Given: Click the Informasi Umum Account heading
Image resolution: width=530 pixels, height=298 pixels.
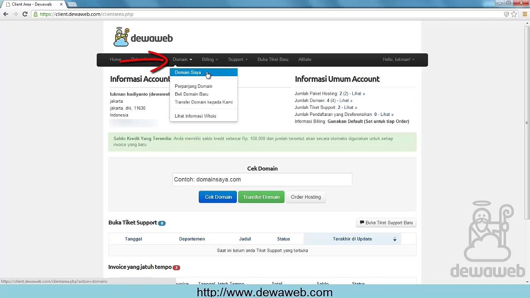Looking at the screenshot, I should click(x=337, y=79).
